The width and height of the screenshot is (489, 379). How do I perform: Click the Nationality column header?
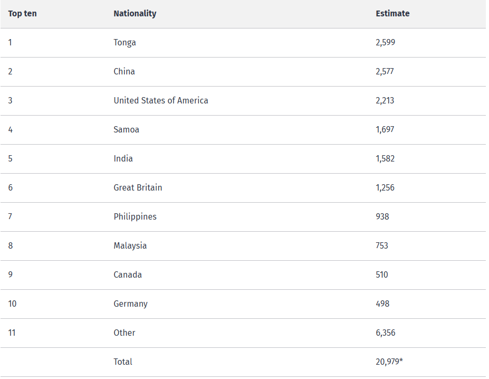[x=135, y=13]
